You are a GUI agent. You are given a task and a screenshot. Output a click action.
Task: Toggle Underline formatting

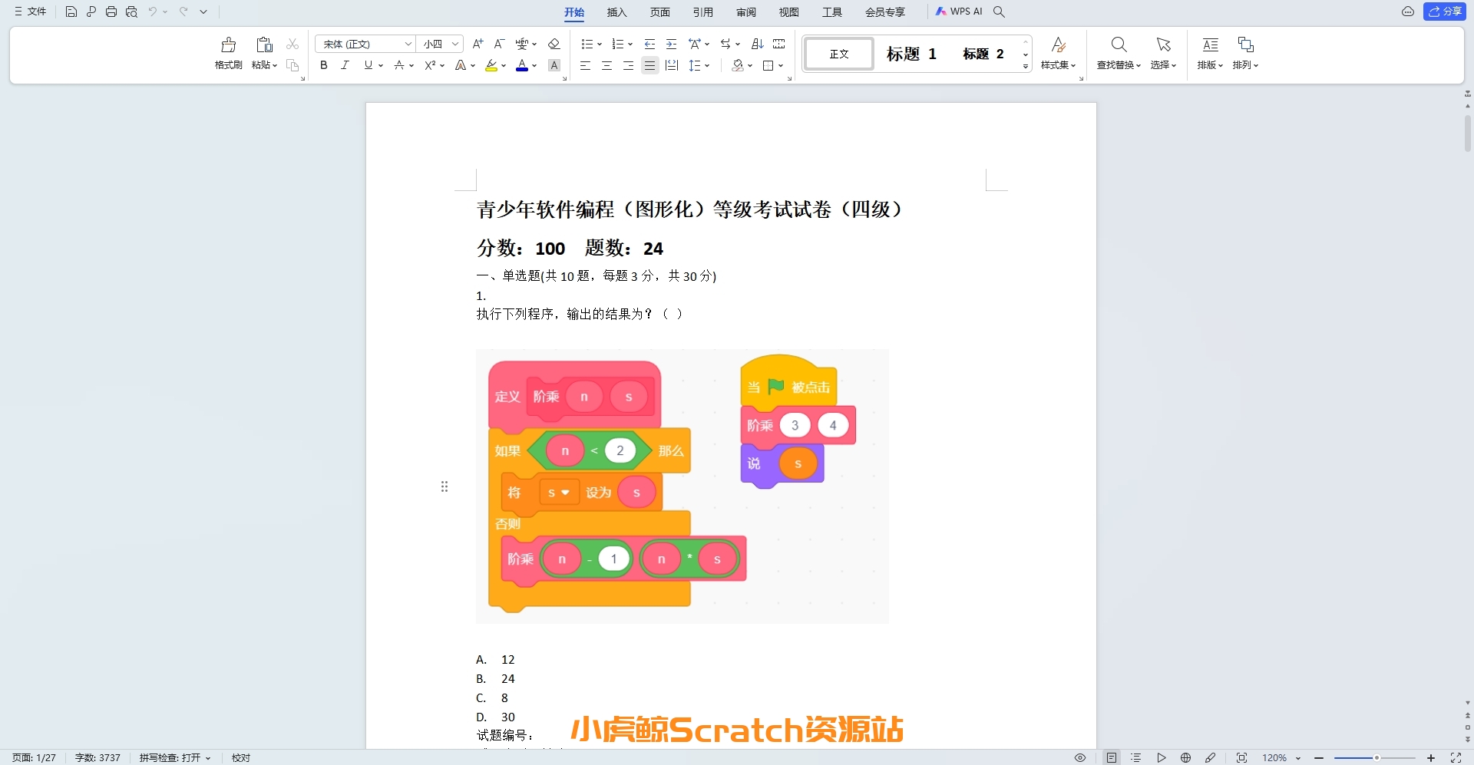[x=368, y=66]
